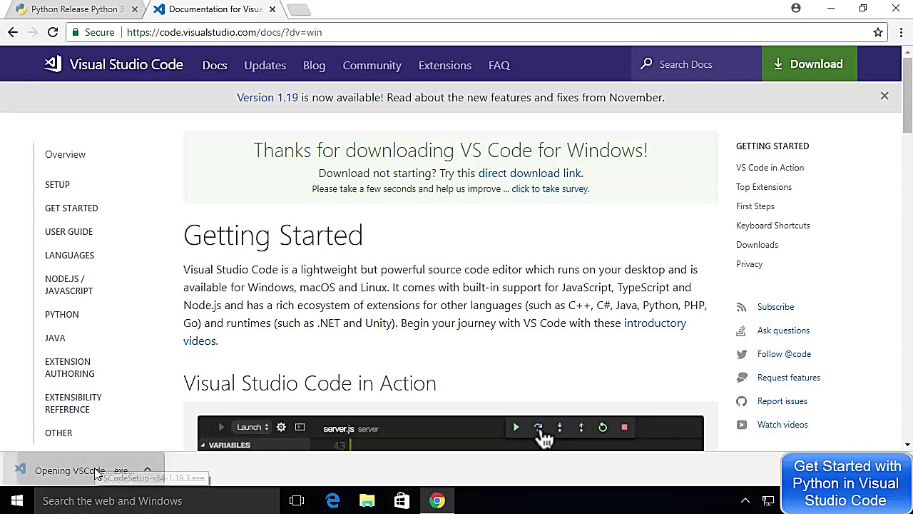Bookmark this page with the star icon

[x=878, y=32]
